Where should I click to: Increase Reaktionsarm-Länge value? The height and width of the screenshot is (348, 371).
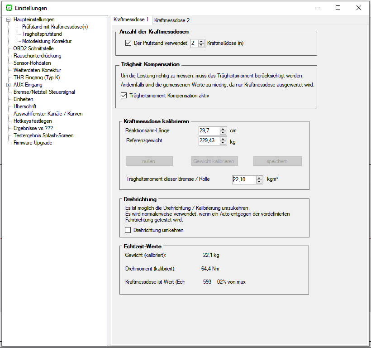click(x=223, y=129)
